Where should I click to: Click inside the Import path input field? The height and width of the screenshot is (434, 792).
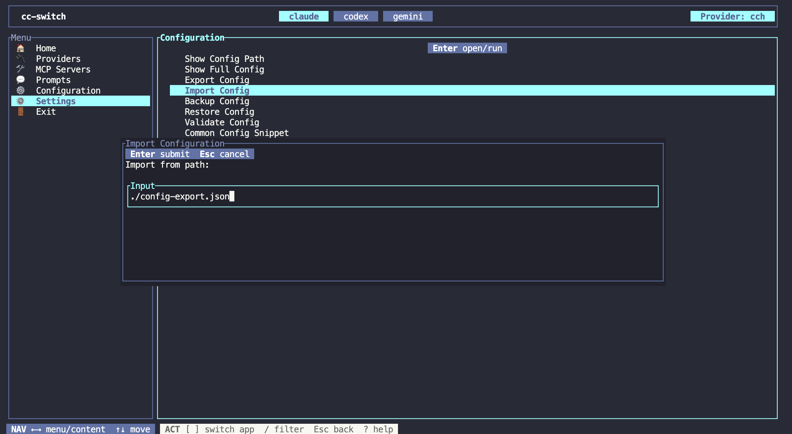click(x=297, y=196)
